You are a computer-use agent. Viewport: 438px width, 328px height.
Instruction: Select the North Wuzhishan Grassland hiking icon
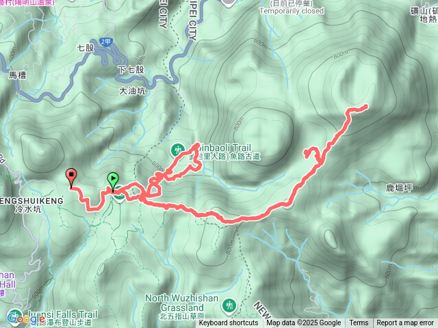[229, 305]
